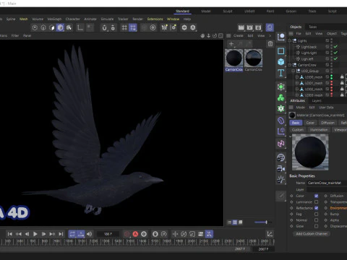Play the animation forwards
Screen dimensions: 347x260
coord(35,234)
